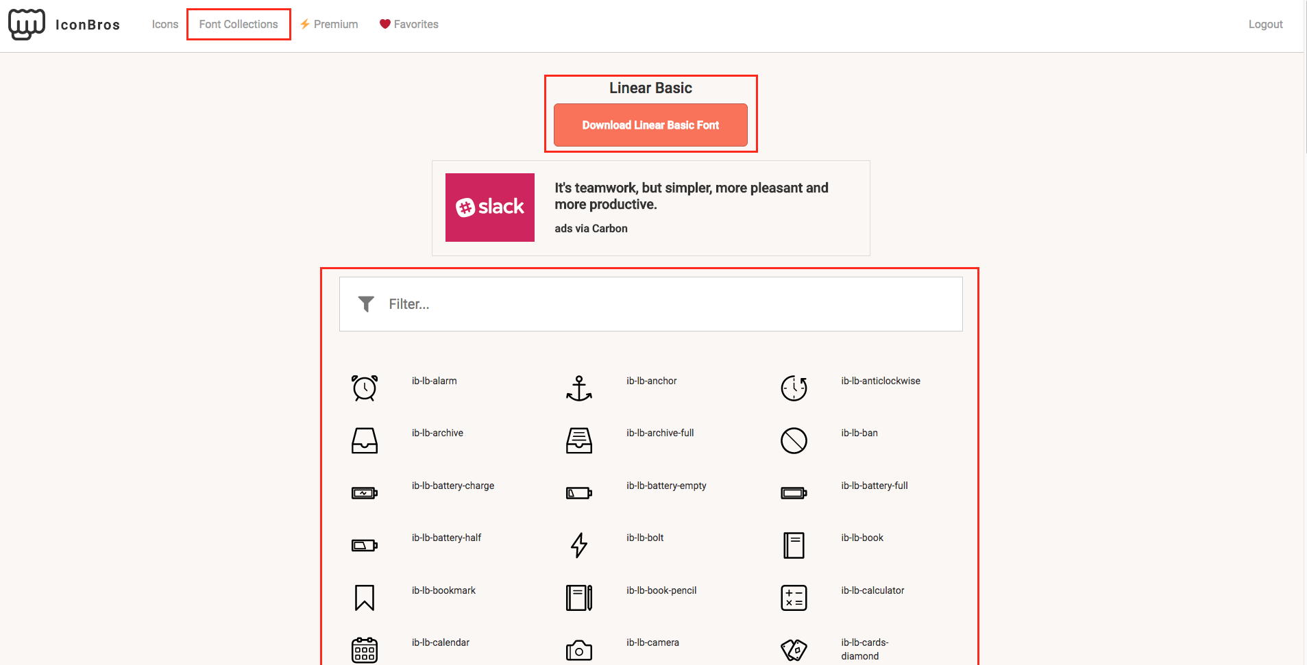Click the ib-lb-battery-charge label
1307x665 pixels.
click(453, 486)
